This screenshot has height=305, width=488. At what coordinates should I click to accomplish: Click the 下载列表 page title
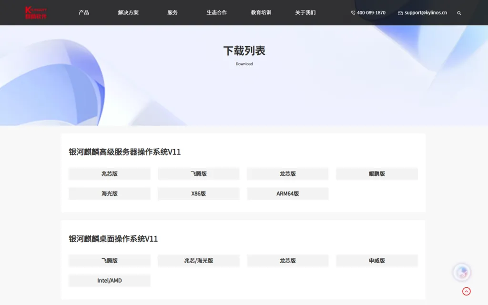244,51
